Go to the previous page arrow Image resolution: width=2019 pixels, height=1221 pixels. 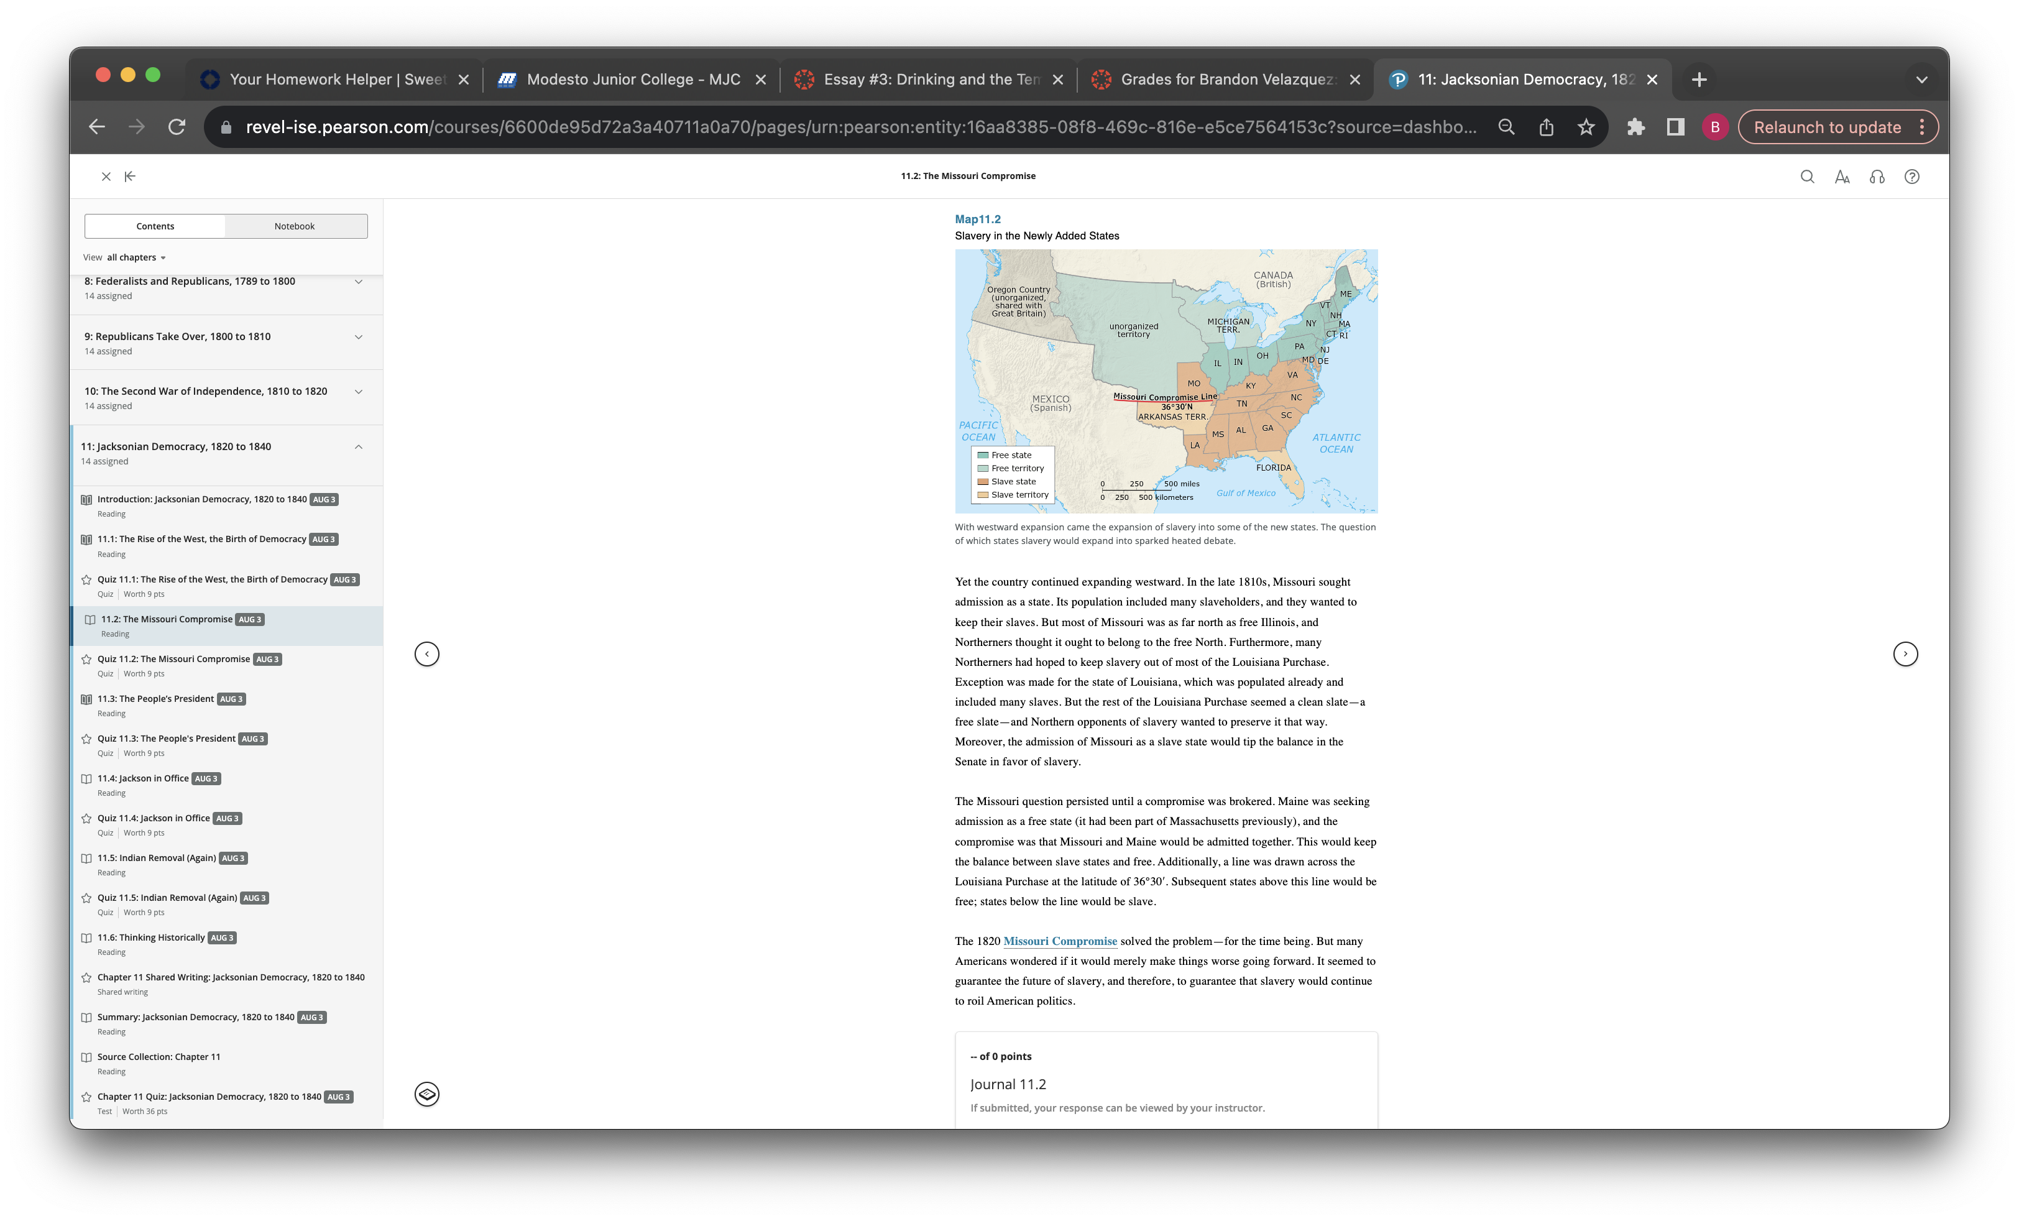[427, 654]
